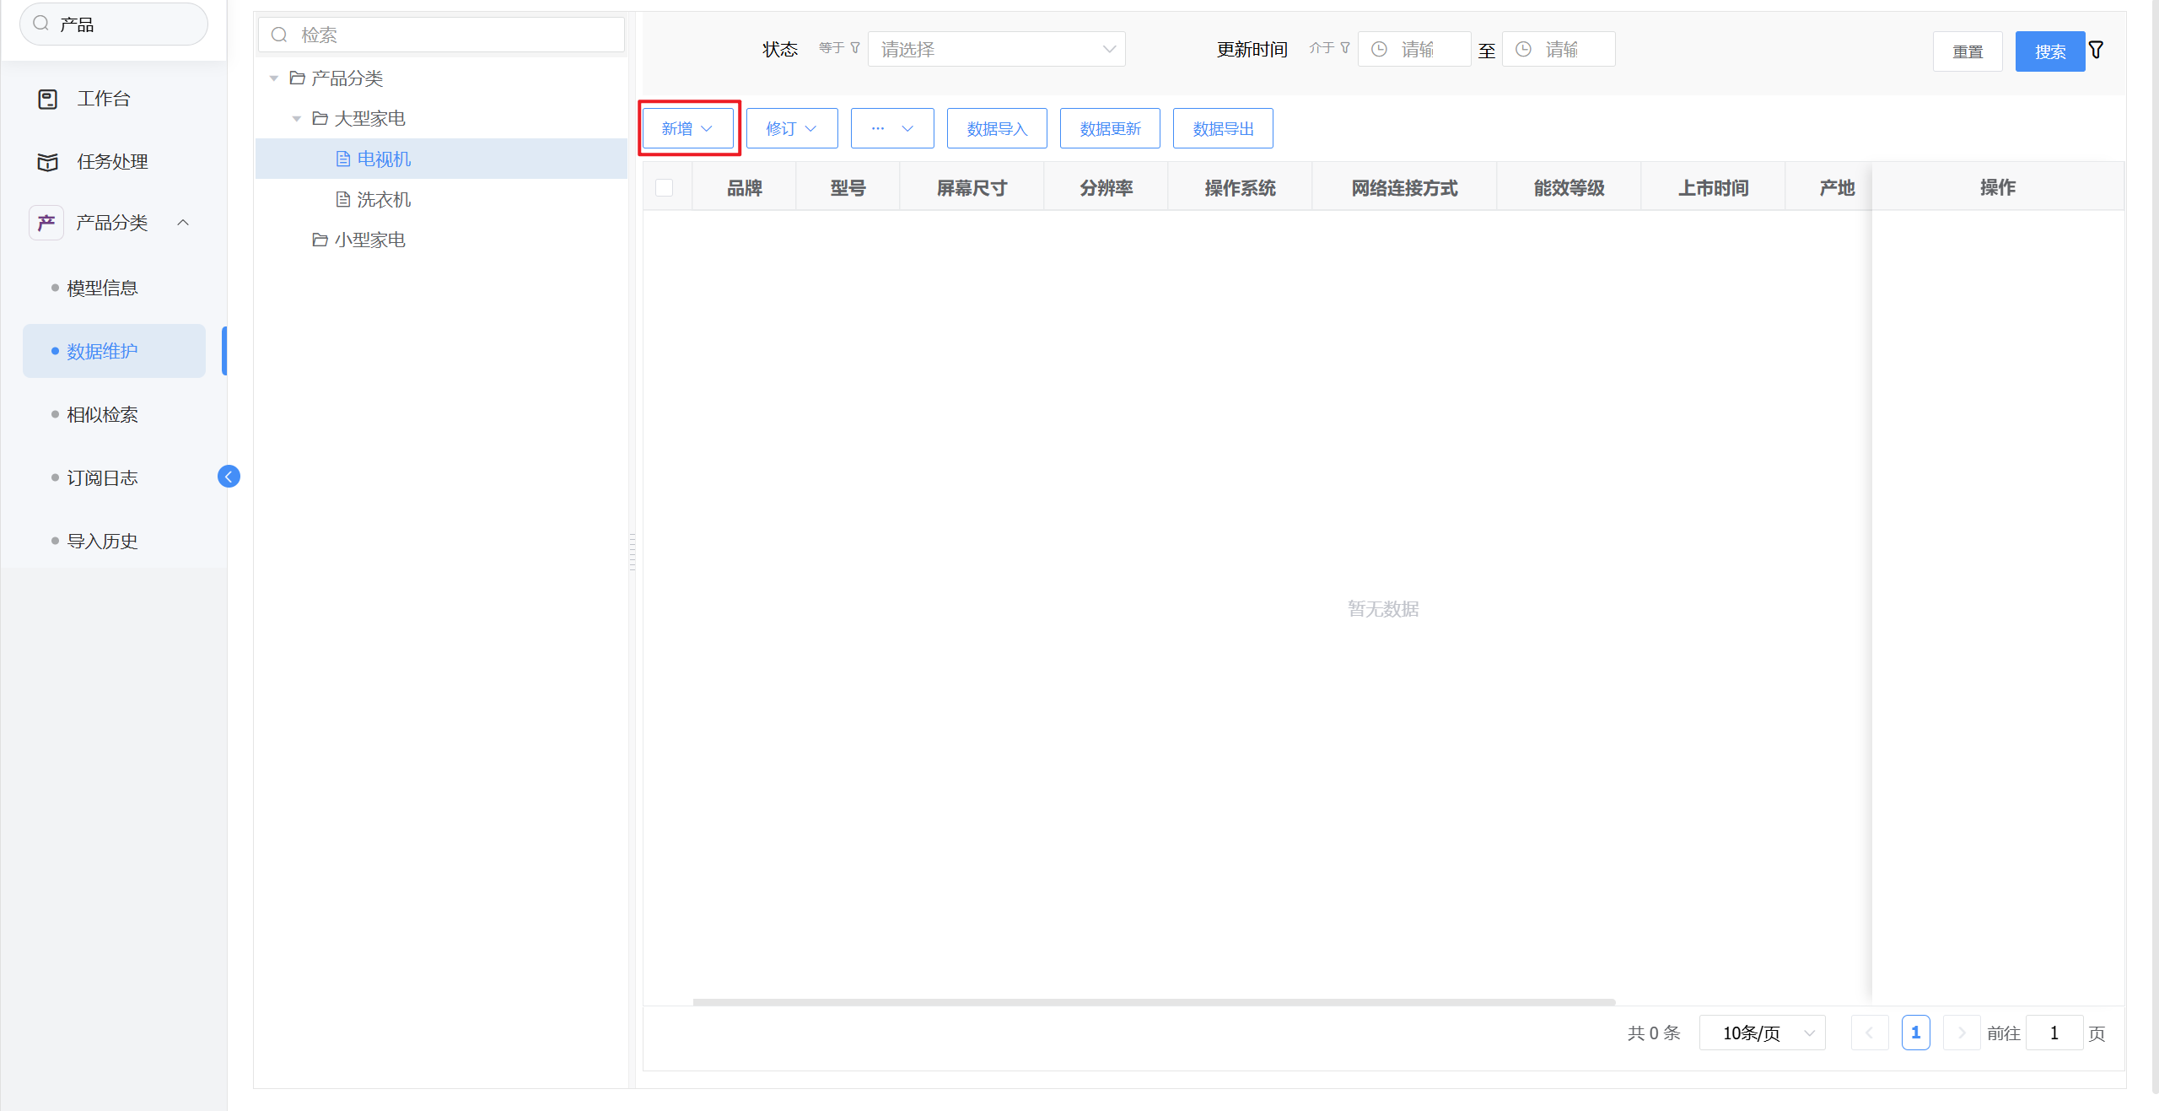Select 相似检索 in the sidebar menu

102,415
